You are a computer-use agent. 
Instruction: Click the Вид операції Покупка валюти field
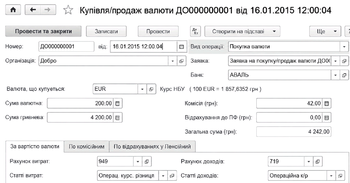284,47
